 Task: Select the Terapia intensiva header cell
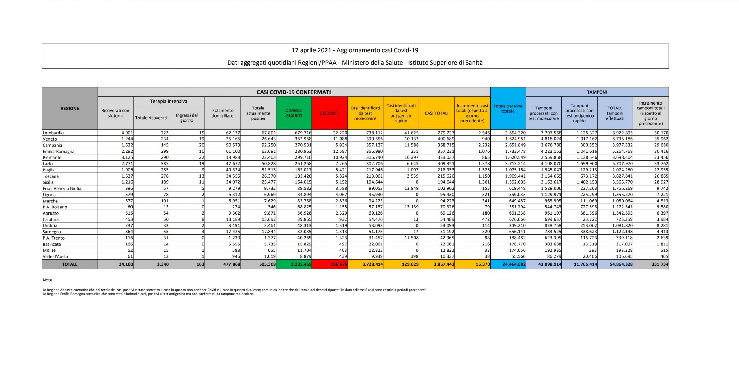(x=169, y=101)
